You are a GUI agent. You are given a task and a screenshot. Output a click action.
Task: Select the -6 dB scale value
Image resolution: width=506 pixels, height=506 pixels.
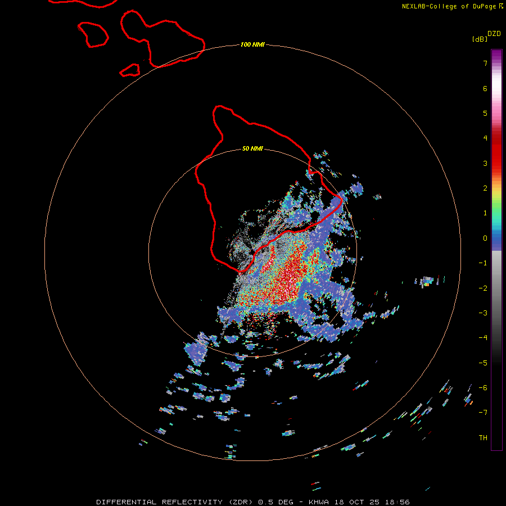[x=483, y=388]
